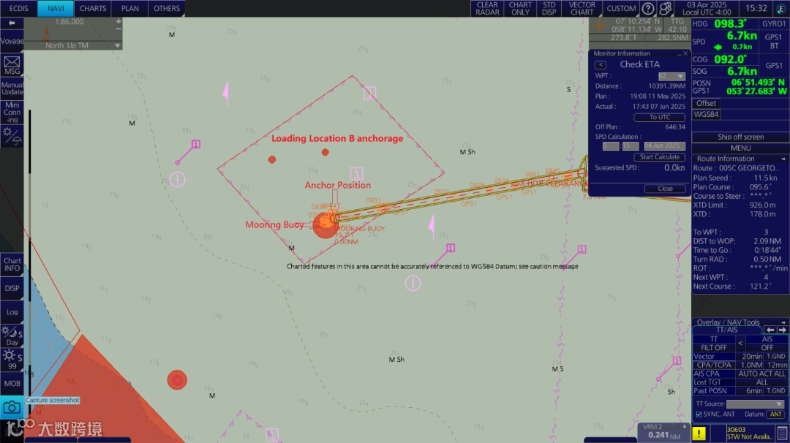Click the SPD Calculation date field
This screenshot has height=443, width=790.
click(664, 146)
